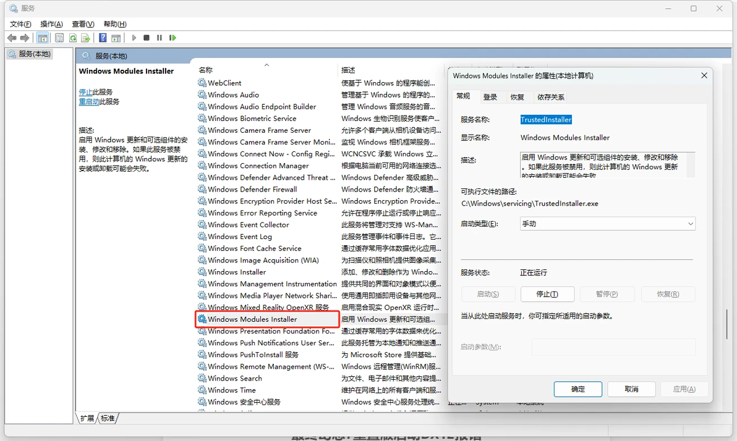This screenshot has width=737, height=441.
Task: Open the 操作(A) menu
Action: coord(51,24)
